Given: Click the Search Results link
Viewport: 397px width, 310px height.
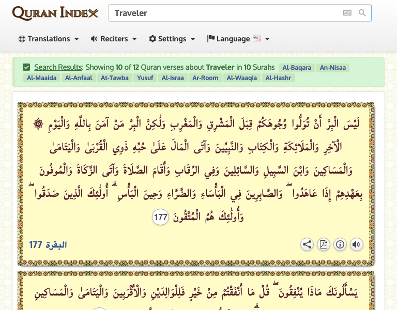Looking at the screenshot, I should coord(58,67).
